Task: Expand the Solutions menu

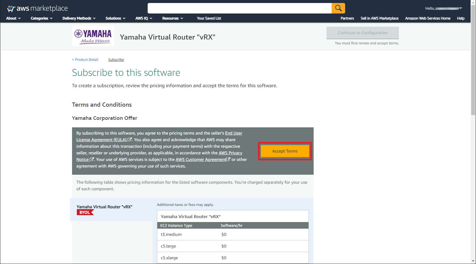Action: (115, 18)
